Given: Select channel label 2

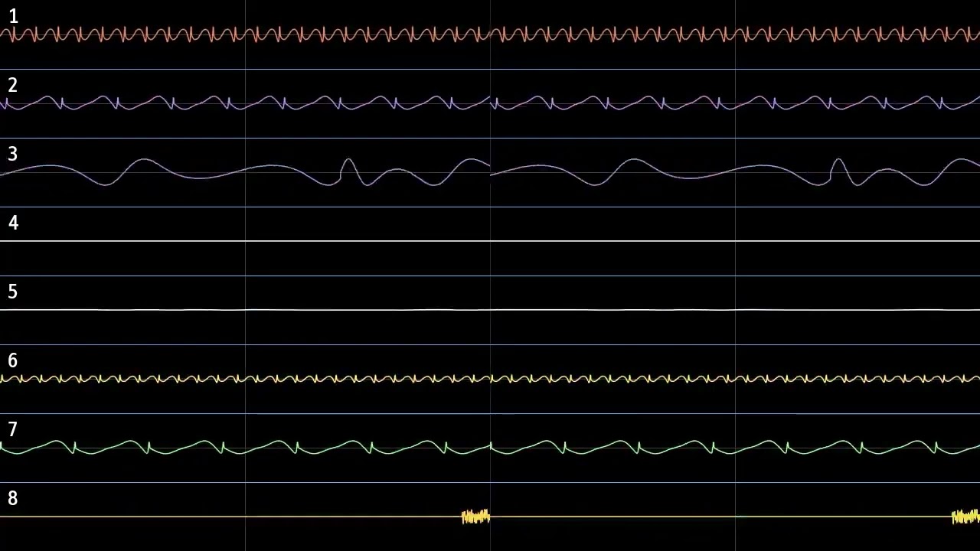Looking at the screenshot, I should click(x=13, y=85).
